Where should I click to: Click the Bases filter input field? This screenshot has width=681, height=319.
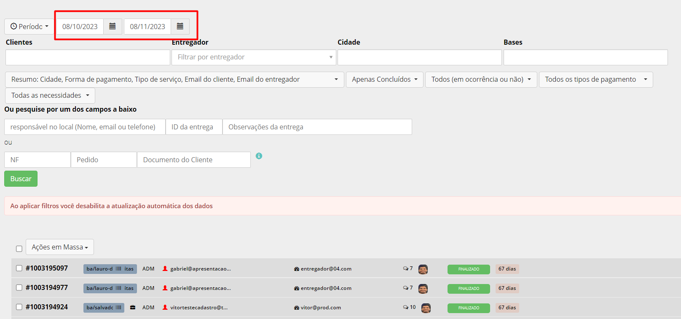coord(586,57)
